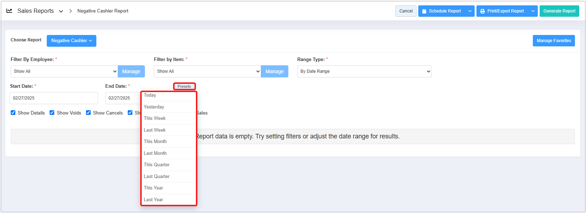
Task: Expand the Sales Reports chevron
Action: pos(61,11)
